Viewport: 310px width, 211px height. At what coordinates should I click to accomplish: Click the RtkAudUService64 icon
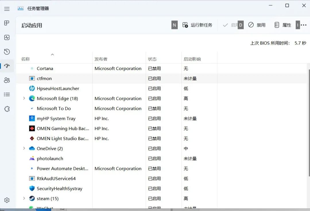point(32,179)
